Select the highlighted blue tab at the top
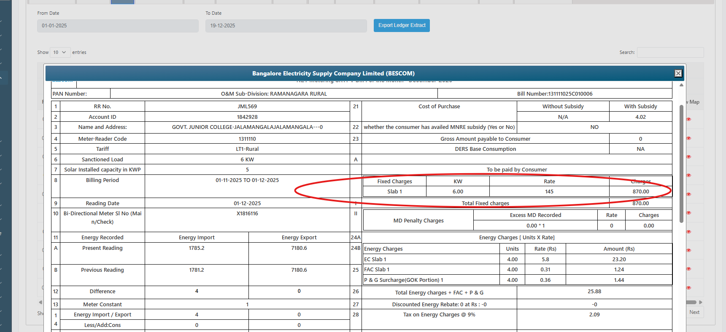Viewport: 726px width, 332px height. (122, 2)
